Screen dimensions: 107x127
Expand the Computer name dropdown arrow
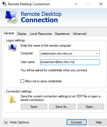click(x=97, y=53)
